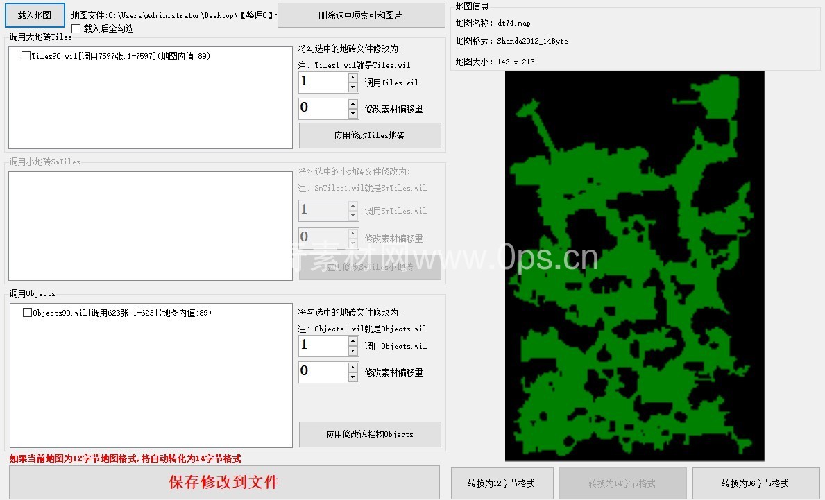The width and height of the screenshot is (825, 500).
Task: Click the 载入地图 load map button
Action: click(x=35, y=15)
